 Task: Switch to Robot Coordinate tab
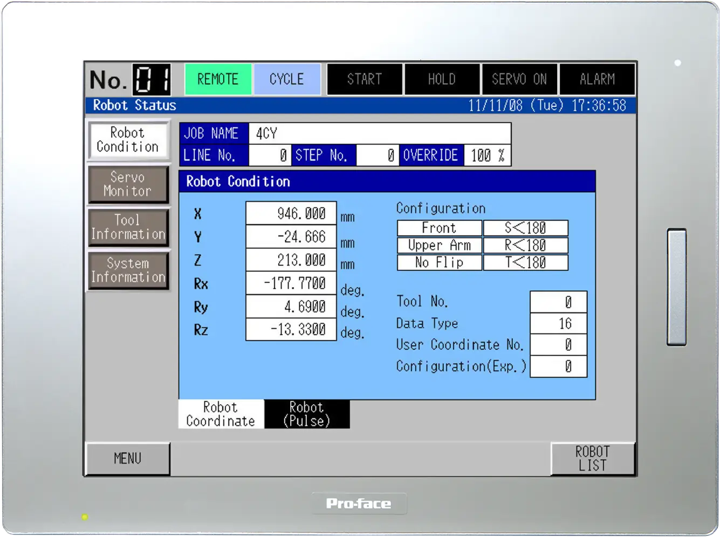[221, 414]
